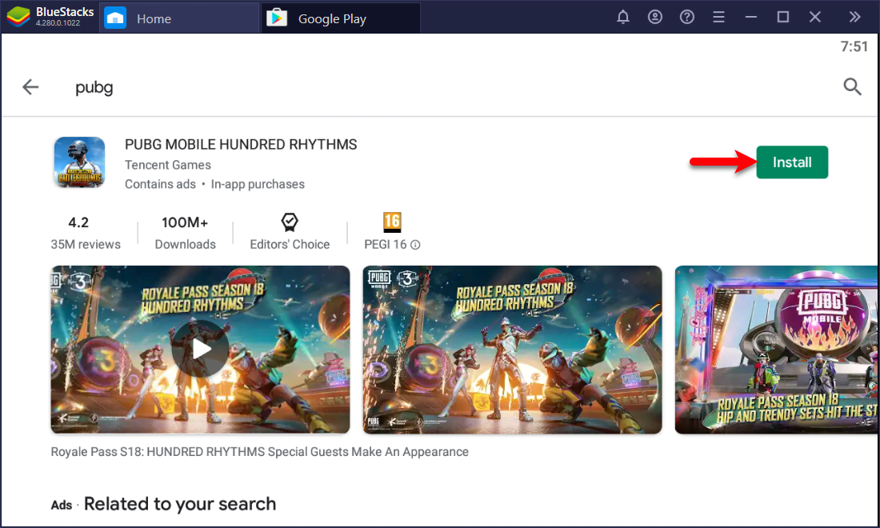880x528 pixels.
Task: View the 4.2 rating value
Action: coord(78,222)
